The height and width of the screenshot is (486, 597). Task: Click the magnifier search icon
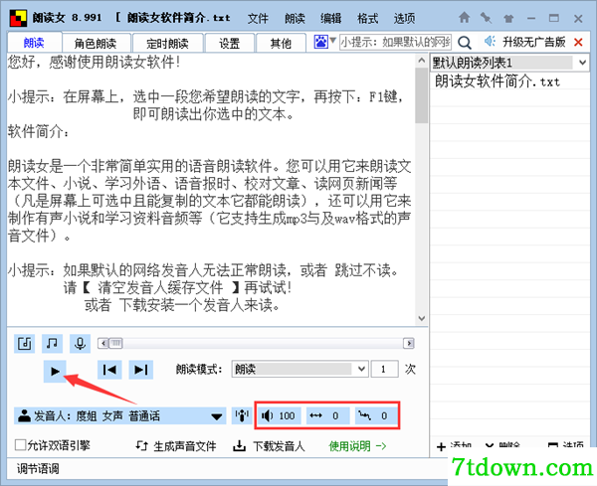(464, 42)
